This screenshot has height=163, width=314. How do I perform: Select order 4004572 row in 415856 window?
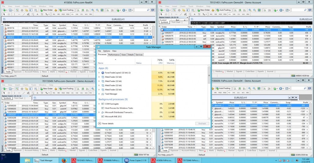click(78, 31)
